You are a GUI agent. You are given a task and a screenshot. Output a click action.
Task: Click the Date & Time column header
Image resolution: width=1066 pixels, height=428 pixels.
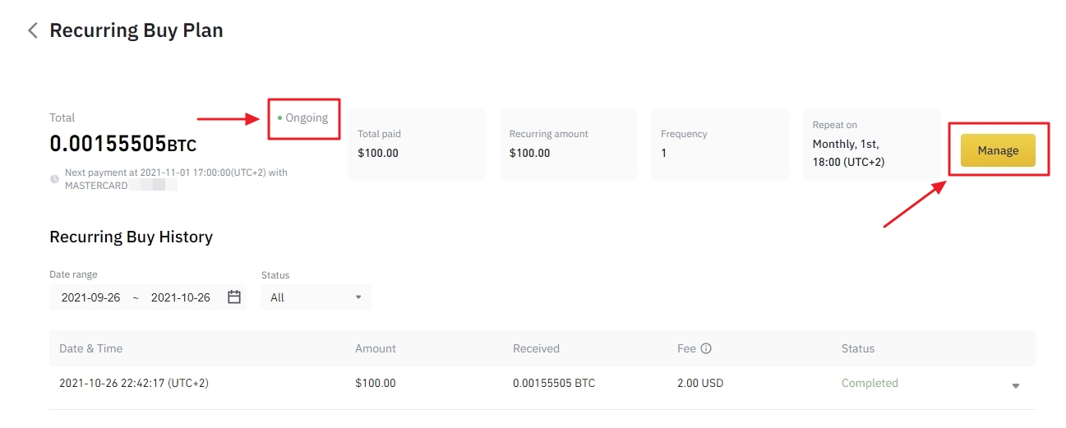[91, 348]
